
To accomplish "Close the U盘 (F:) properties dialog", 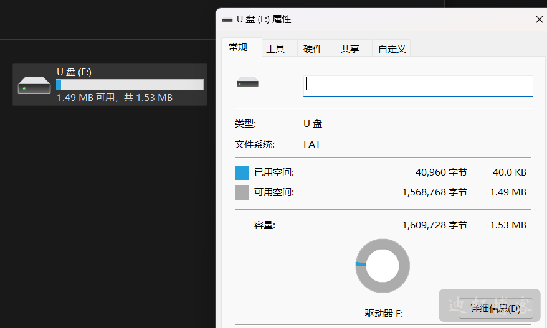I will (x=539, y=20).
